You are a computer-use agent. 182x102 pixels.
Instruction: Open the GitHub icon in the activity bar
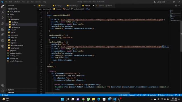click(x=3, y=46)
